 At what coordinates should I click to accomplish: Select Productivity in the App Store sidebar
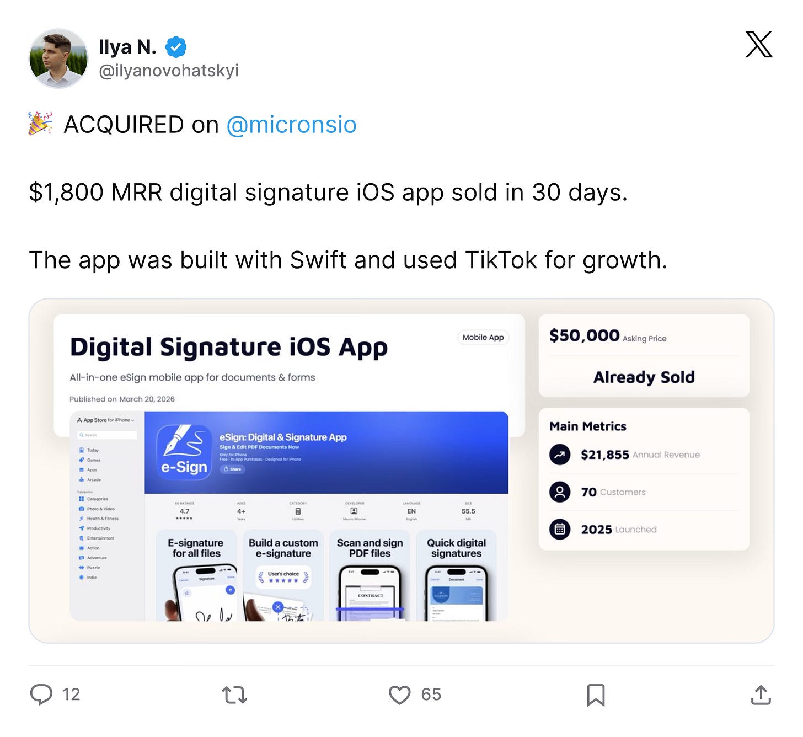click(95, 528)
